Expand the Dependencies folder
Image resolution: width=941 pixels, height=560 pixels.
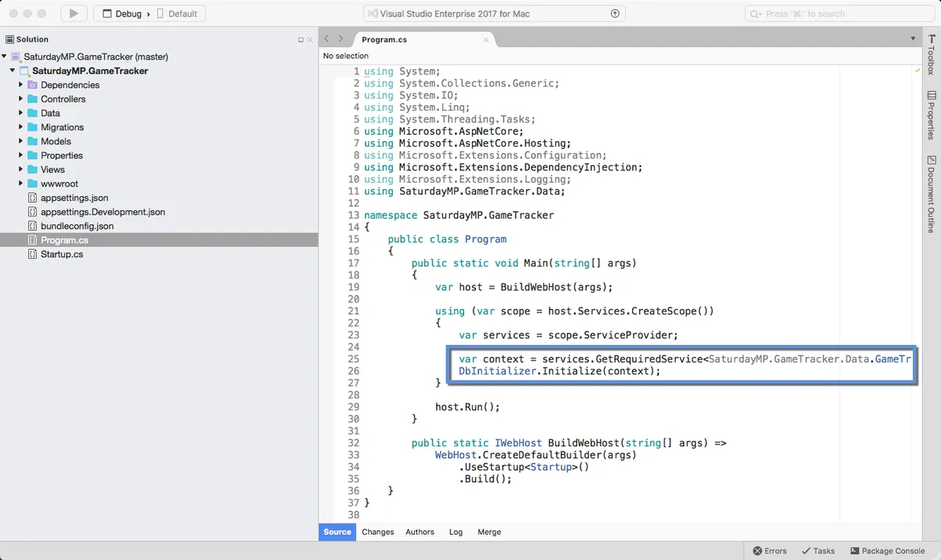21,85
